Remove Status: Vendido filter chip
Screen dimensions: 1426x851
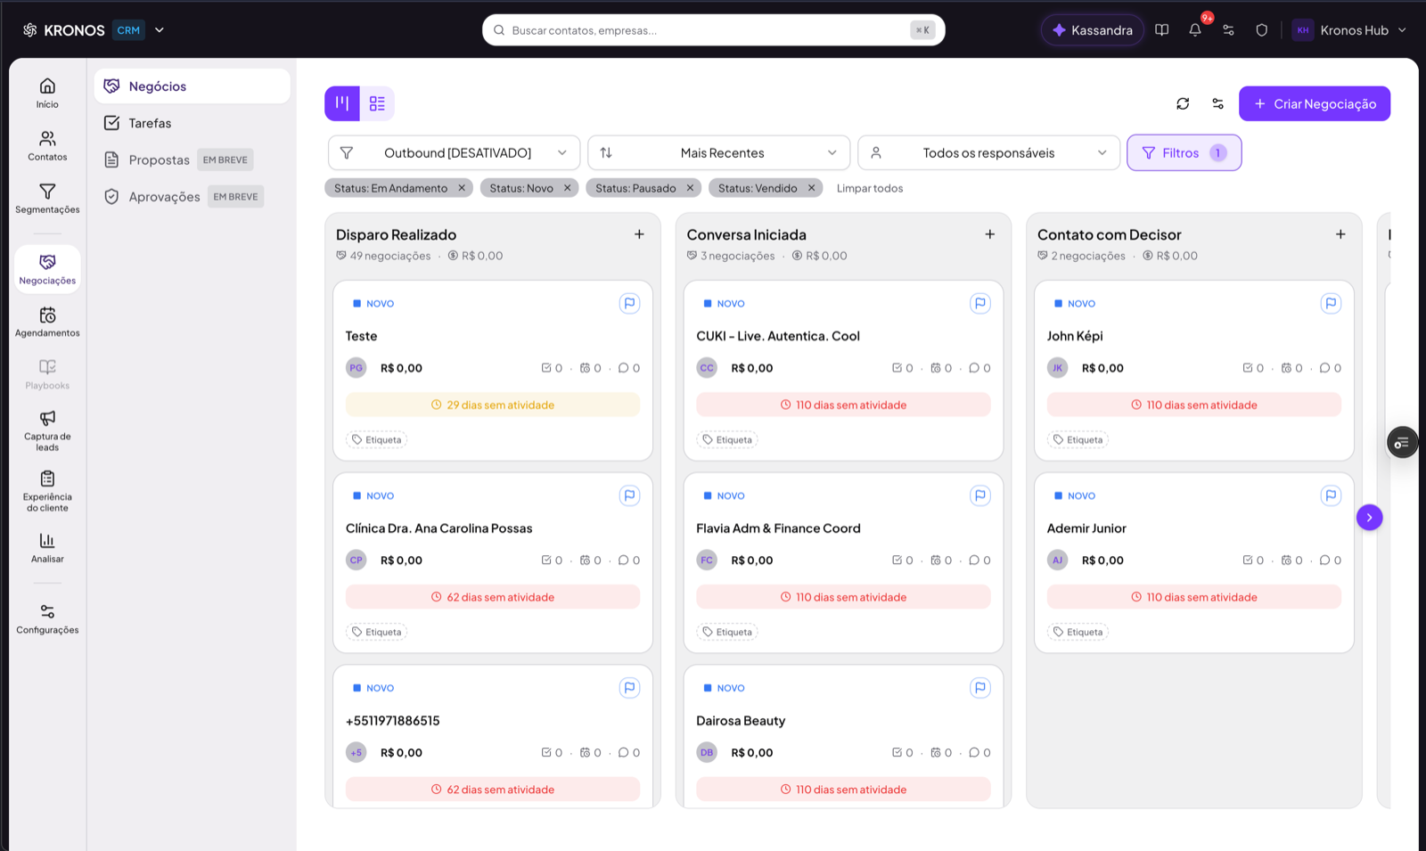[811, 188]
